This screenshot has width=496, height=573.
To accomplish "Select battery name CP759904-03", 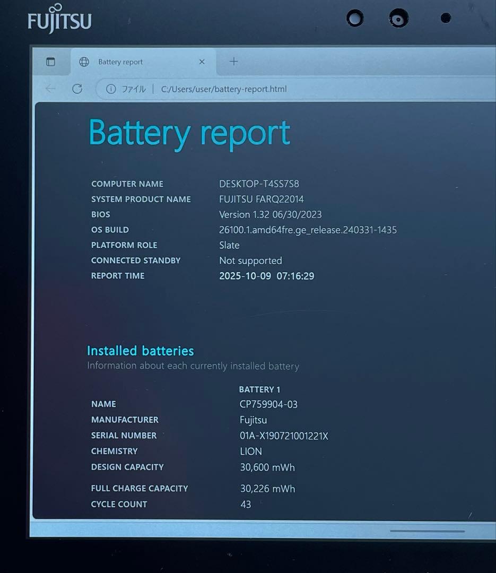I will coord(268,404).
